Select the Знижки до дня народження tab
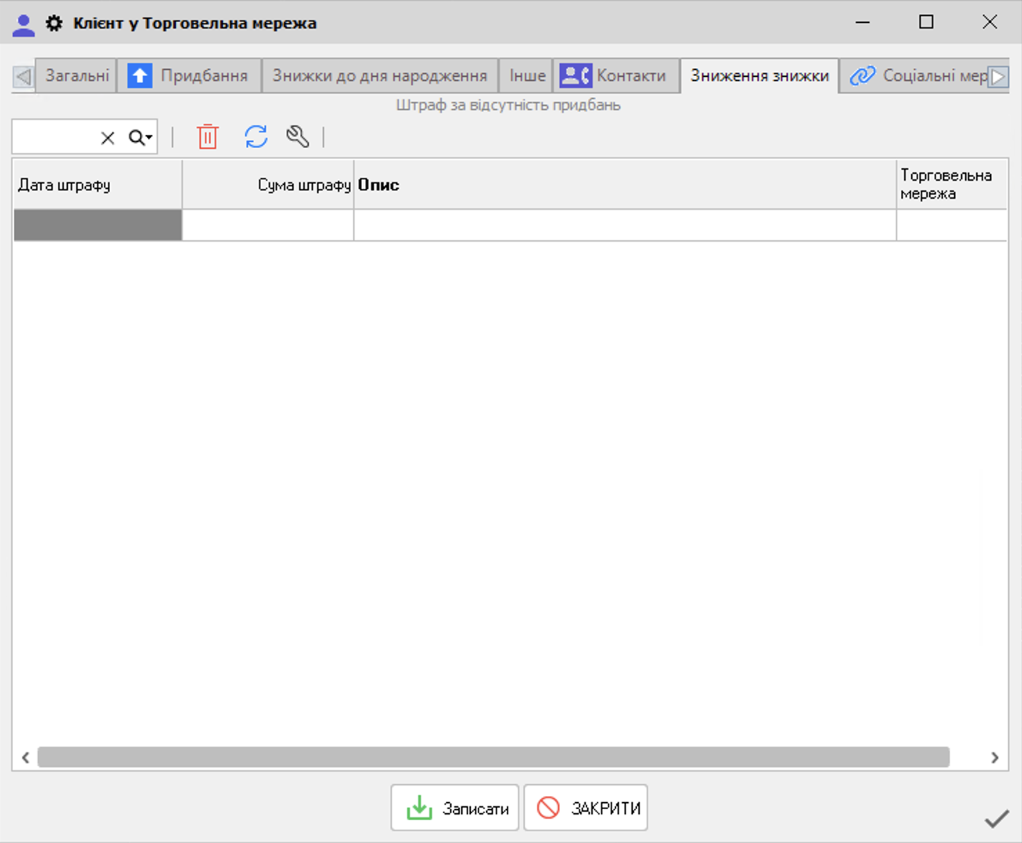Image resolution: width=1022 pixels, height=843 pixels. [x=379, y=75]
